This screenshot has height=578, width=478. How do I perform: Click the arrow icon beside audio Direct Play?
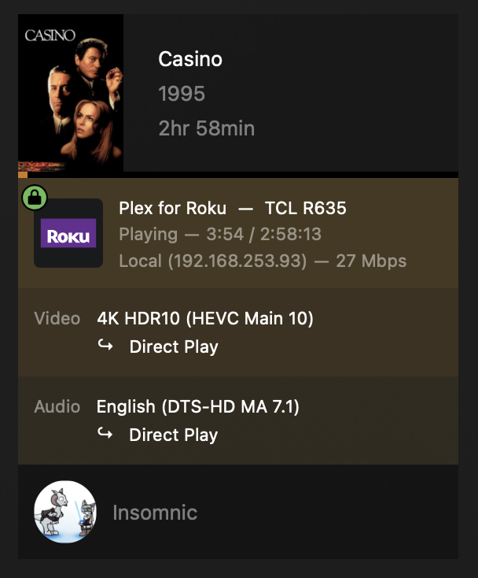105,434
